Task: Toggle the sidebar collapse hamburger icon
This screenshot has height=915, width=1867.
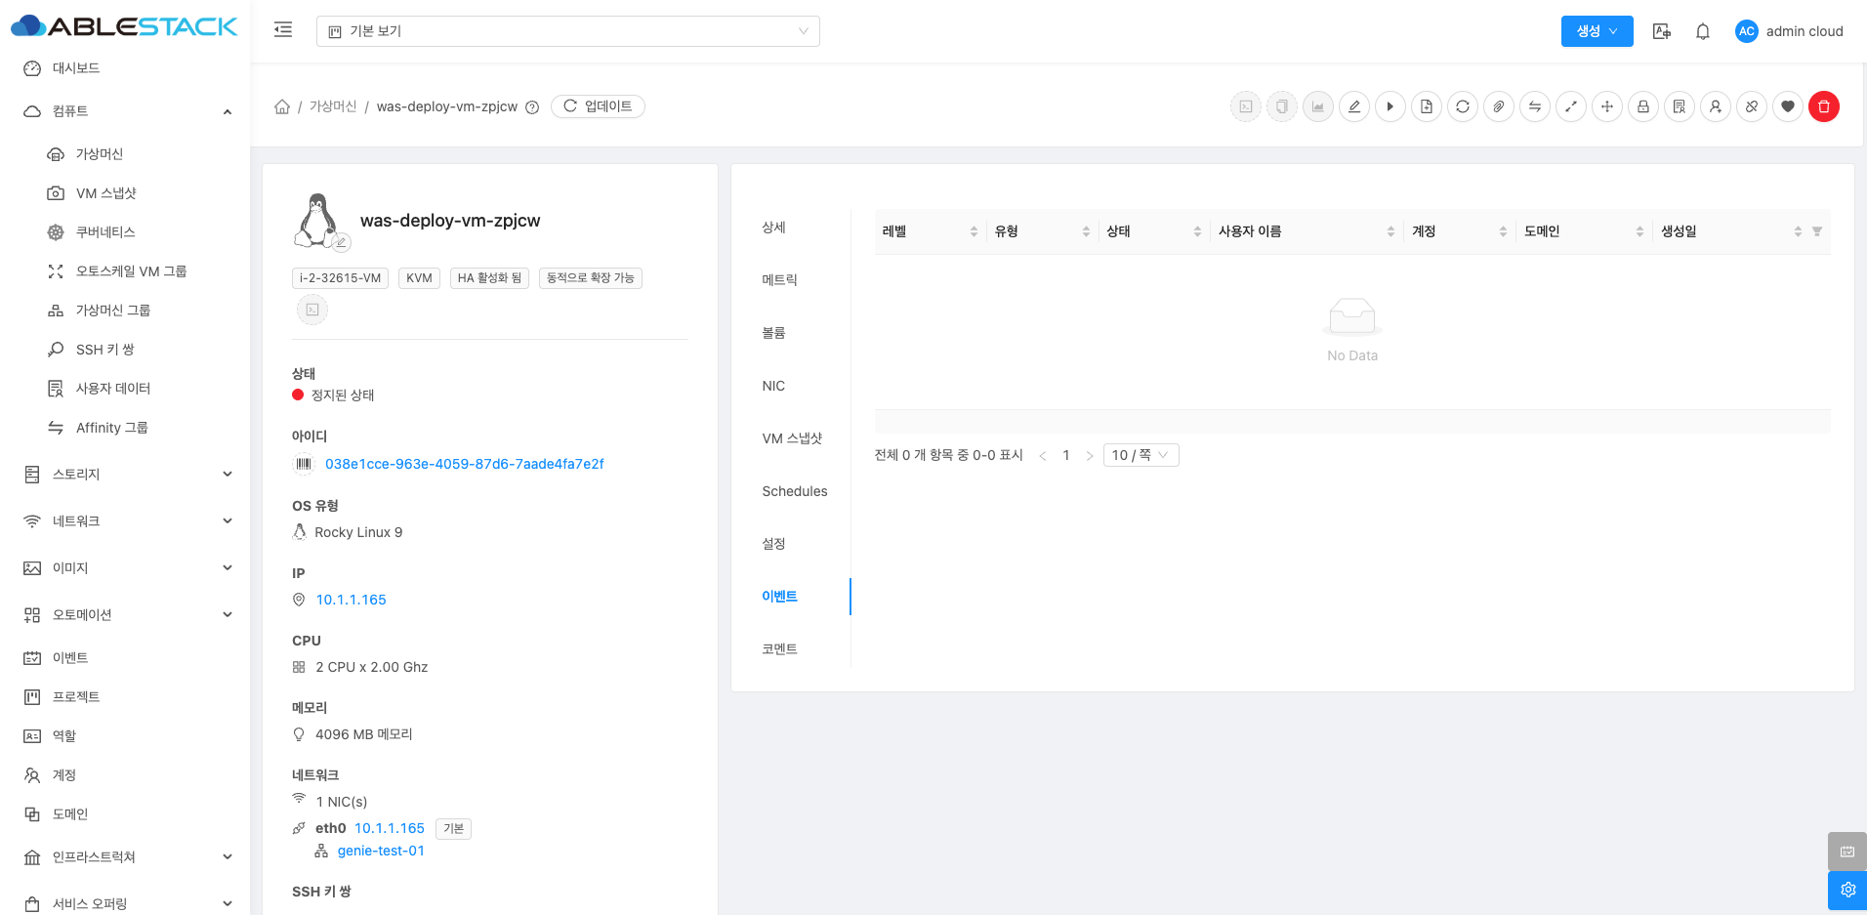Action: [x=283, y=30]
